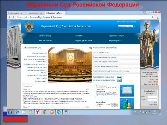This screenshot has width=167, height=125.
Task: Click 'Войти' in the Личный кабинет box
Action: [x=156, y=102]
